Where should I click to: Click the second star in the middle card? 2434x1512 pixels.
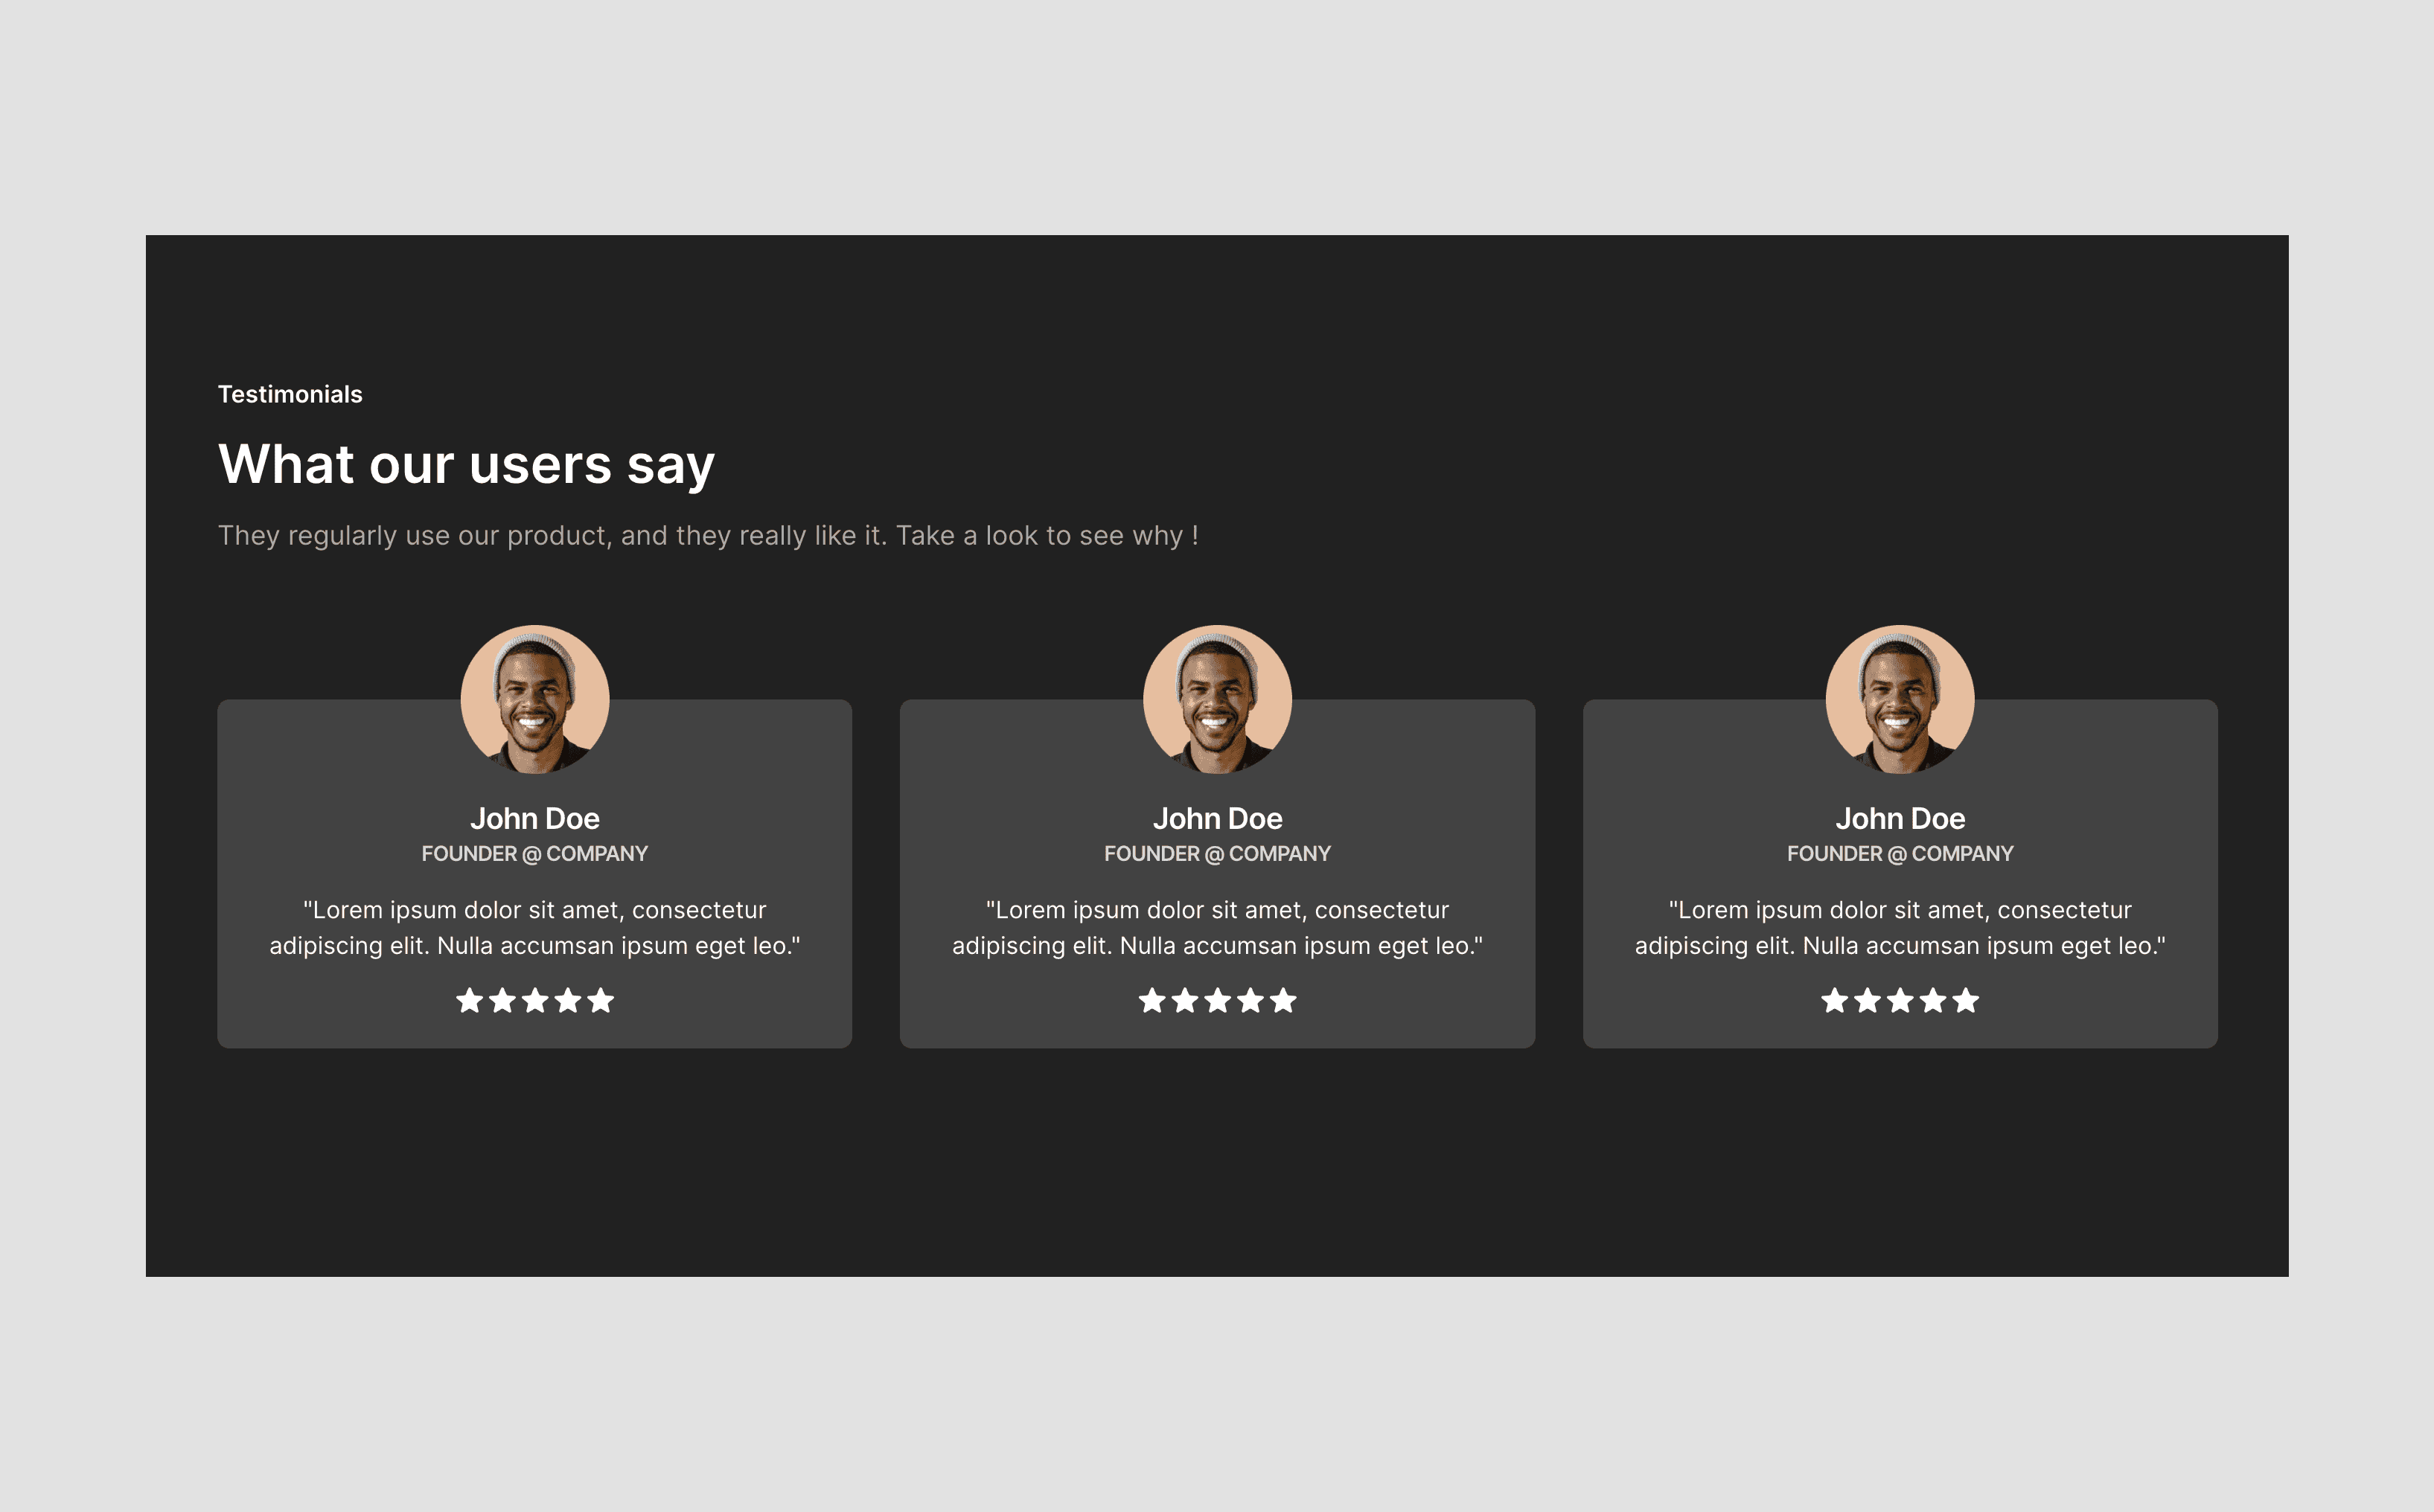pyautogui.click(x=1186, y=1000)
